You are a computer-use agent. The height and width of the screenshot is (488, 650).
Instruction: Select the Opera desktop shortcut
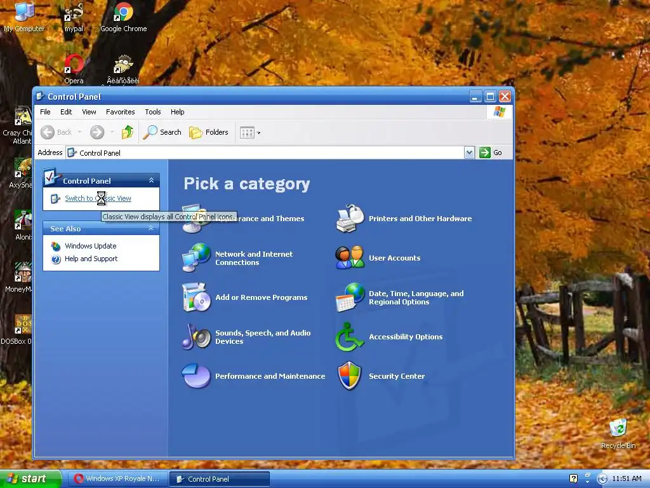[x=74, y=69]
